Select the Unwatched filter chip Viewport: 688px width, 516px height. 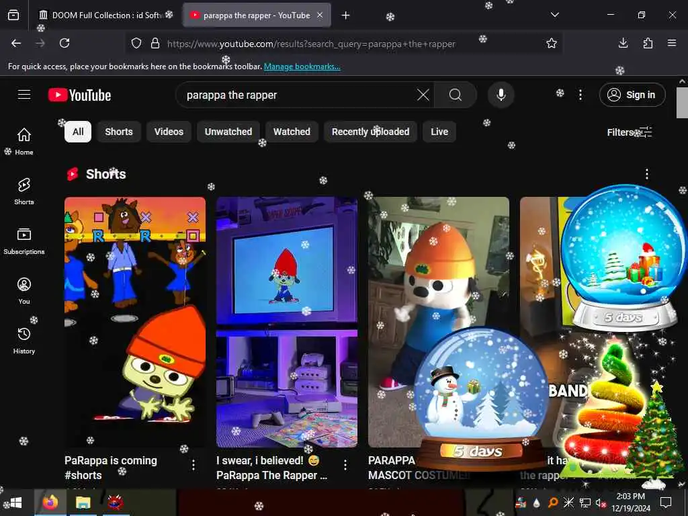(228, 132)
